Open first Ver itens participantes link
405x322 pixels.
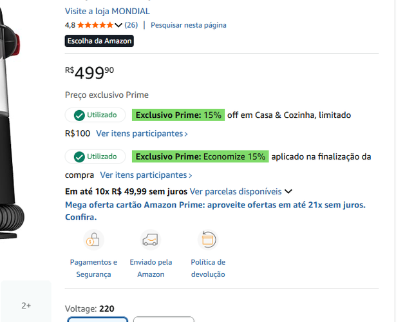142,133
